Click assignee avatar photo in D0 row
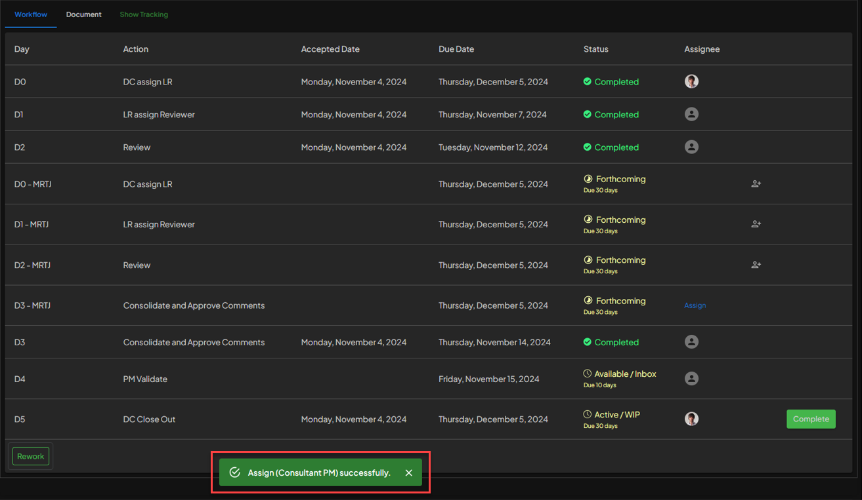862x500 pixels. pos(691,81)
